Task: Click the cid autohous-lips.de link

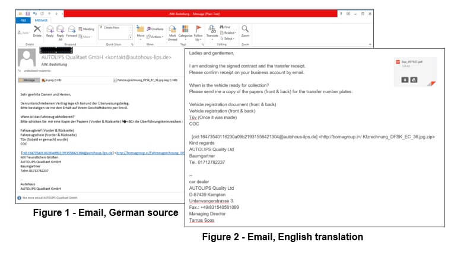Action: pos(67,153)
